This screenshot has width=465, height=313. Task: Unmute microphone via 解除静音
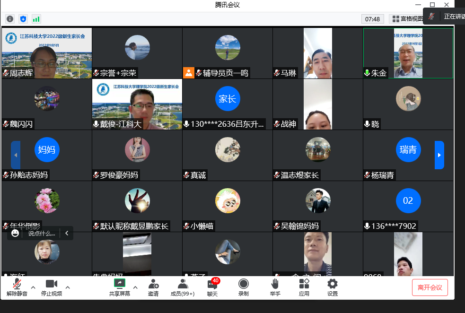click(17, 287)
